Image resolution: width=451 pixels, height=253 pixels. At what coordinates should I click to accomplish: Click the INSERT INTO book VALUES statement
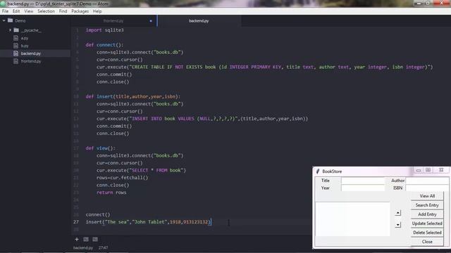(202, 119)
